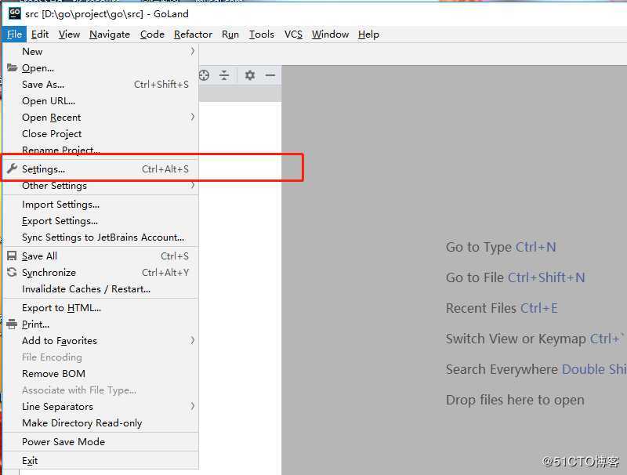Click the Drop files here to open text

point(515,400)
